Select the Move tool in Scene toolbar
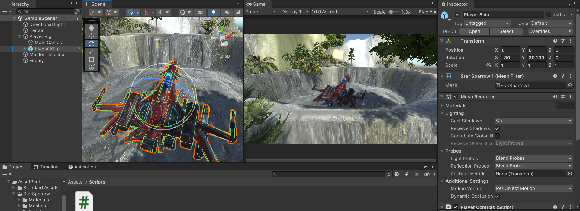The width and height of the screenshot is (580, 211). click(x=92, y=36)
